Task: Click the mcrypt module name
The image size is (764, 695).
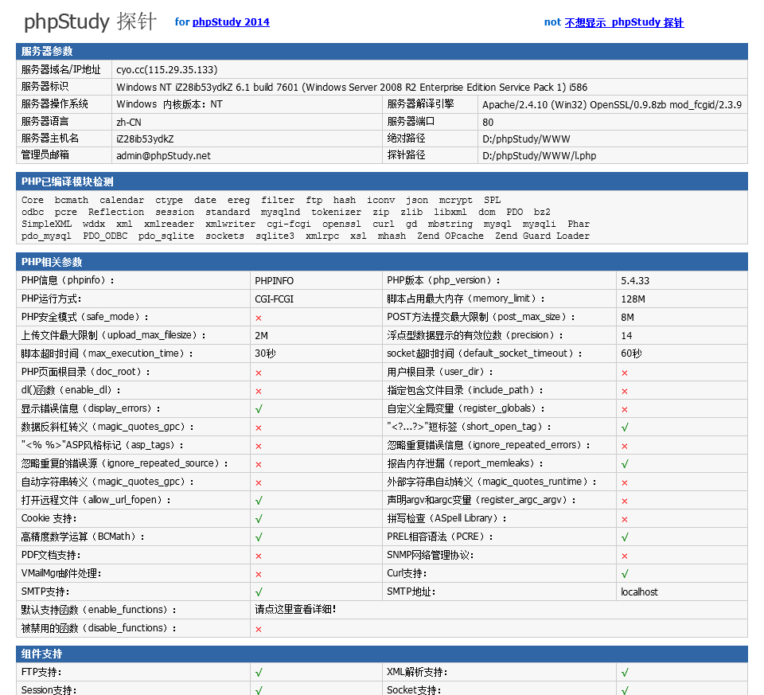Action: pyautogui.click(x=455, y=201)
